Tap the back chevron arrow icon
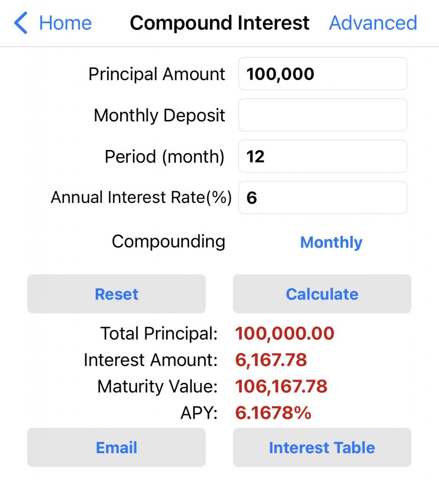This screenshot has height=480, width=439. coord(21,23)
